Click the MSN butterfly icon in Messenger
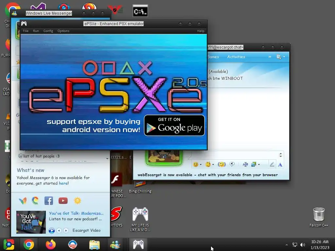335x251 pixels. [x=23, y=201]
